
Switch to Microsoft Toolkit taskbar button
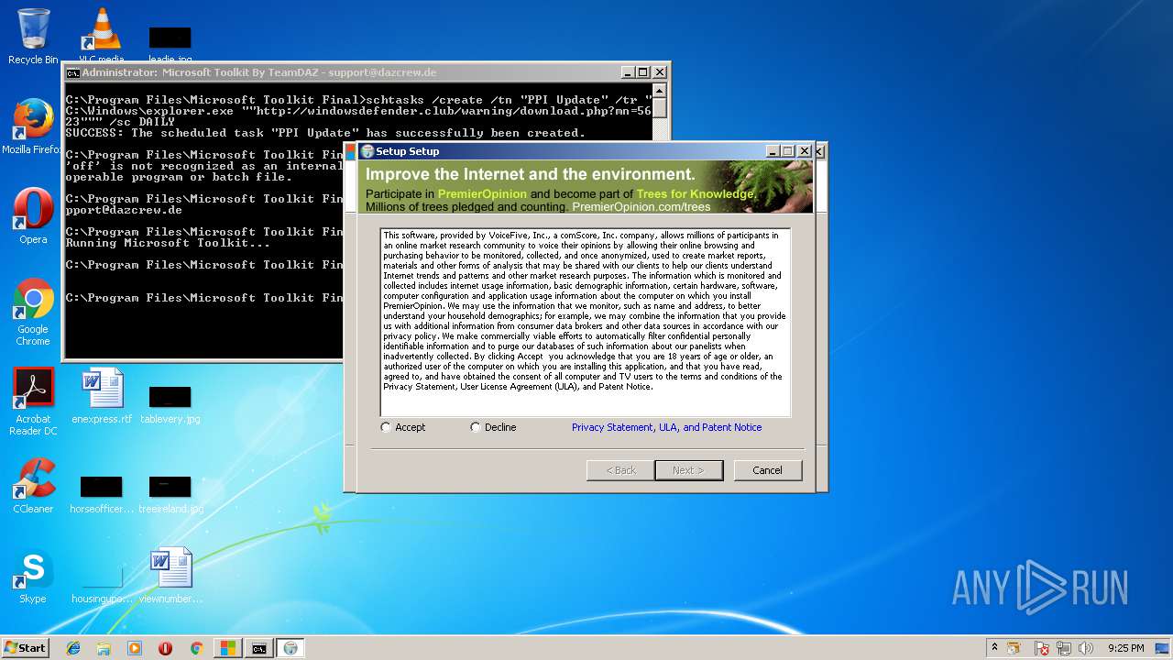227,648
